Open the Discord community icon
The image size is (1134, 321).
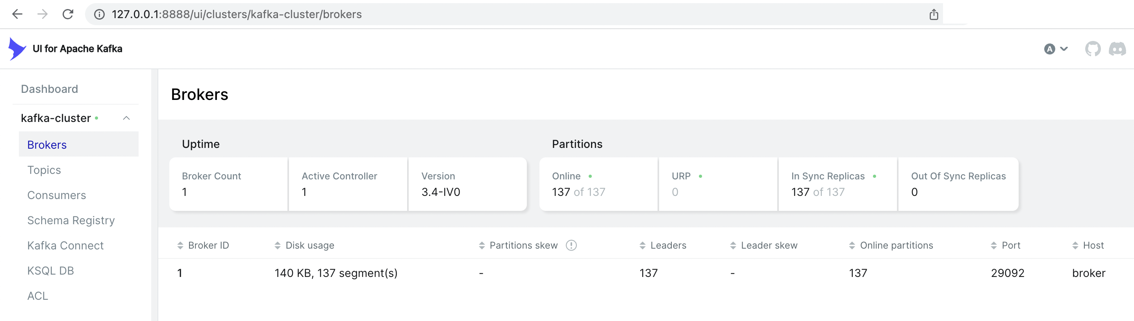click(1117, 49)
